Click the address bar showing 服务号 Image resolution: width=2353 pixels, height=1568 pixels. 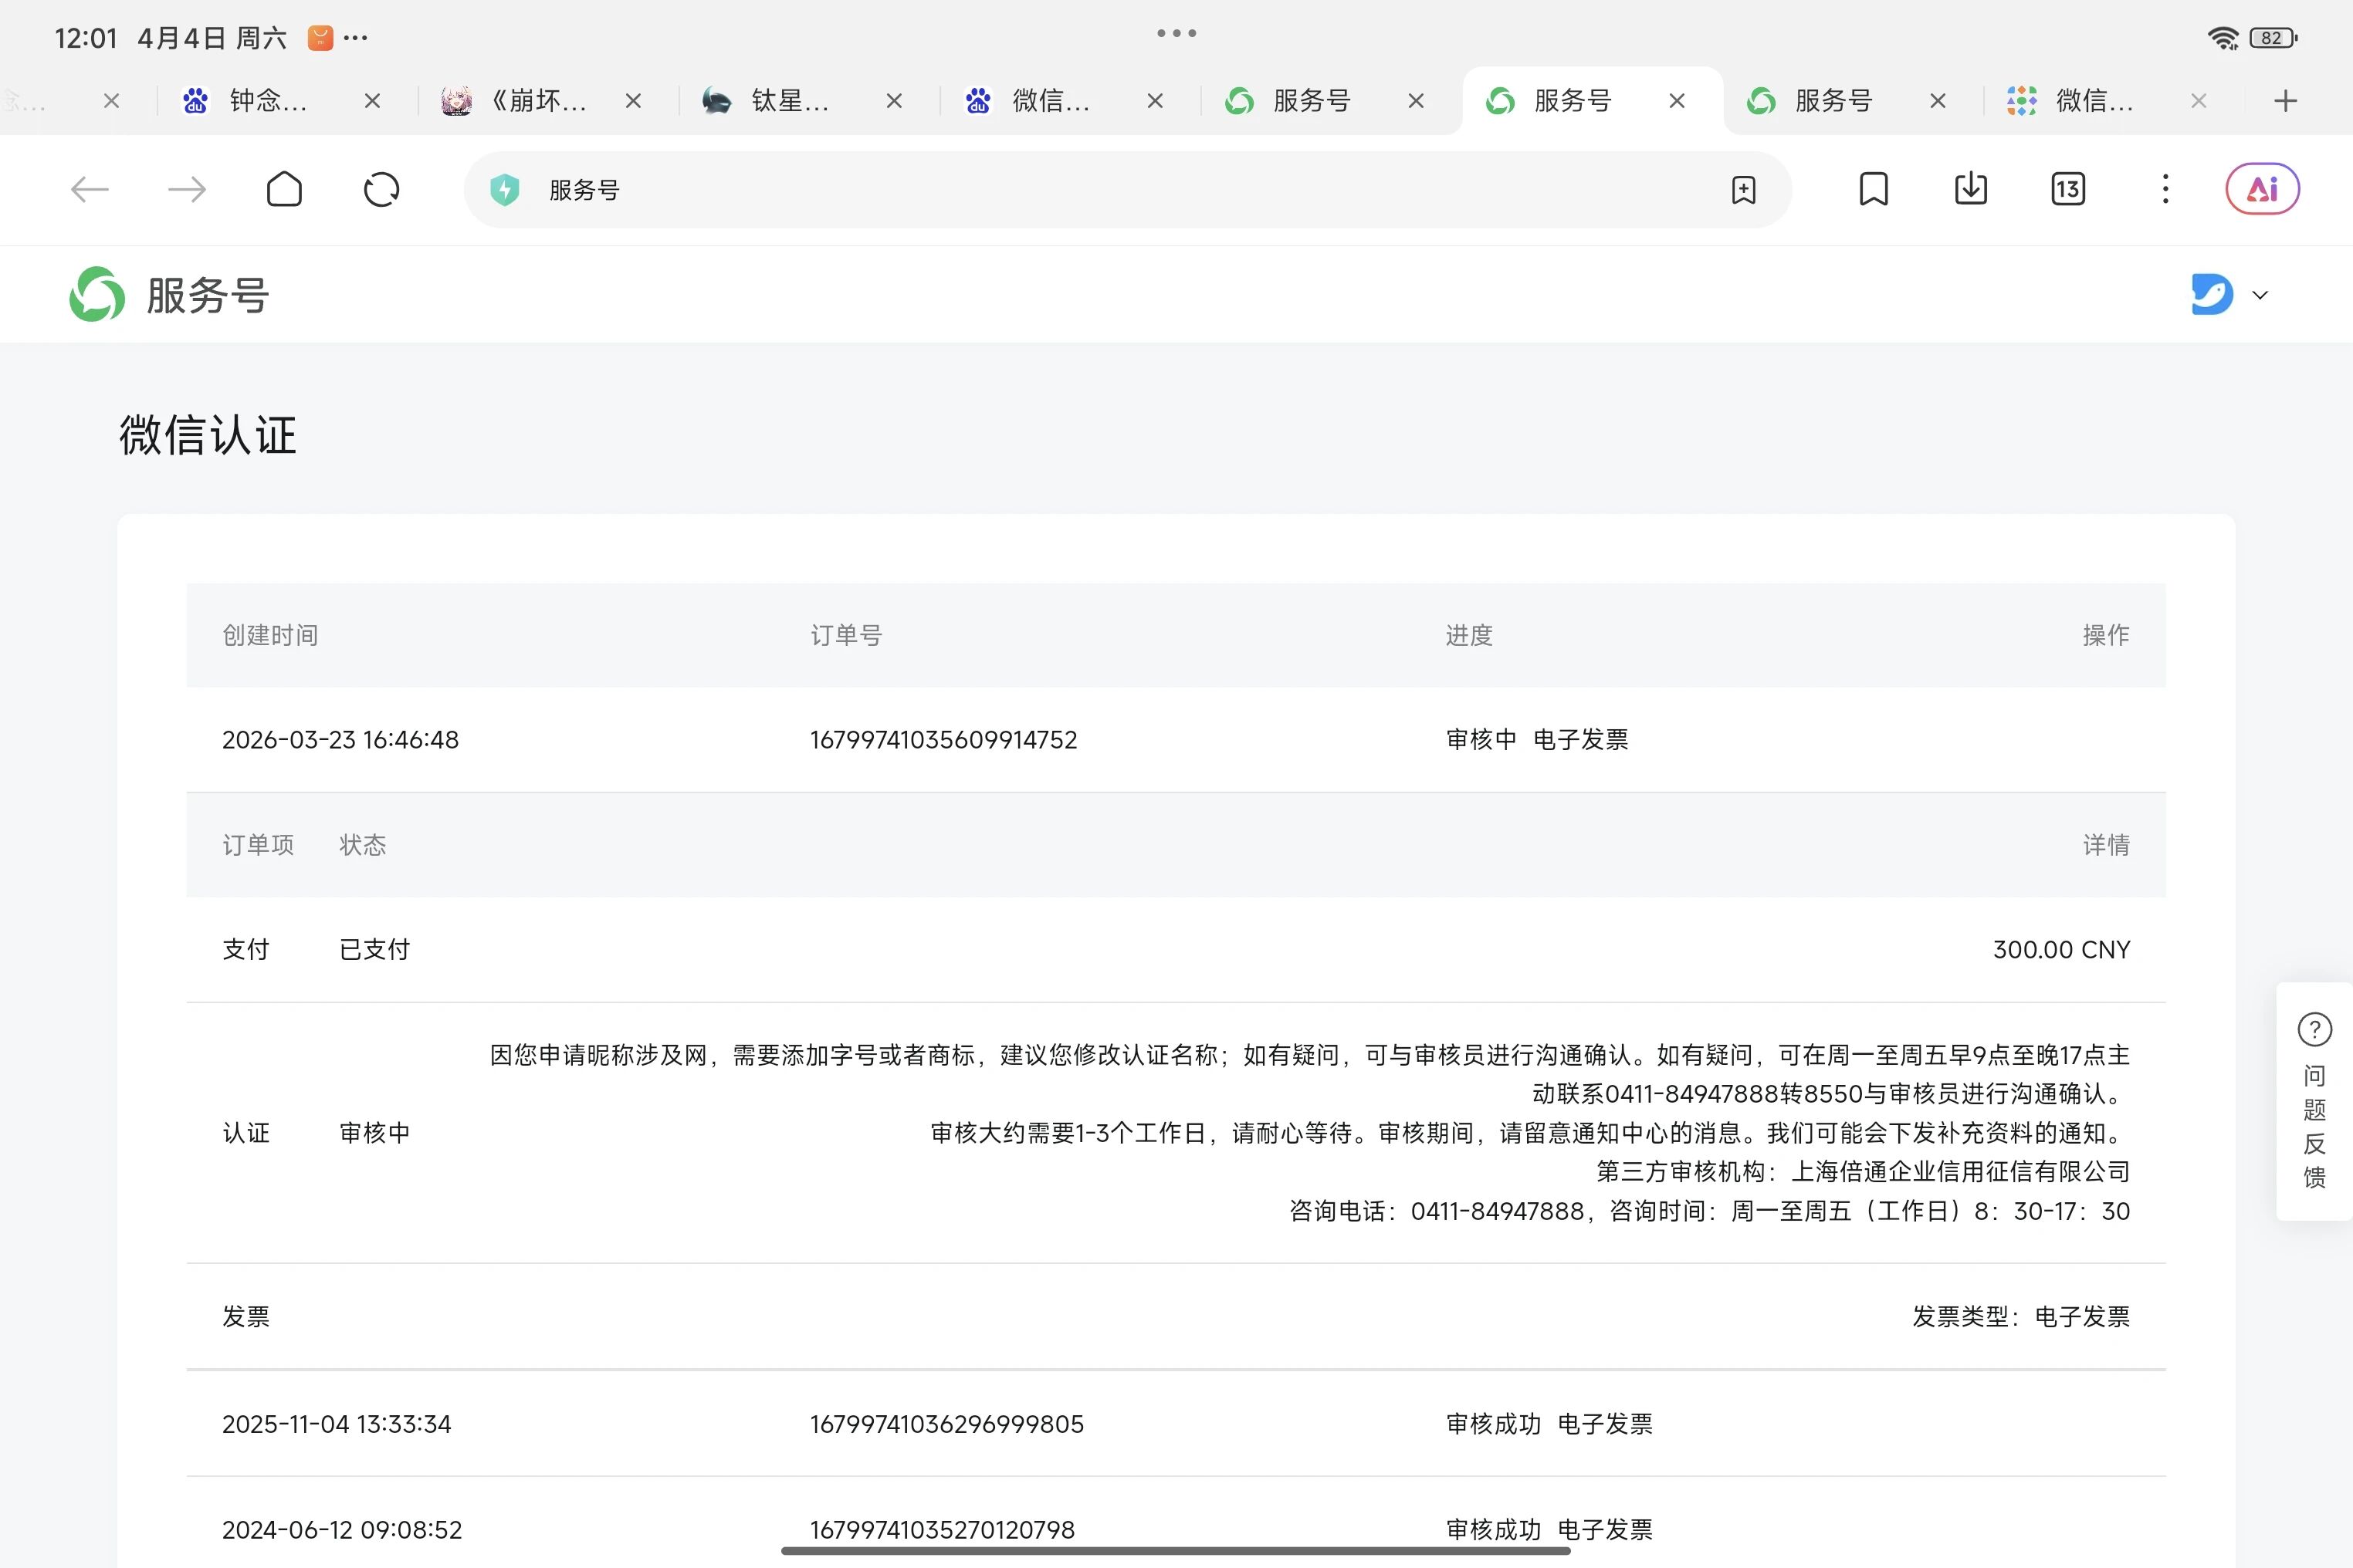[x=1101, y=190]
